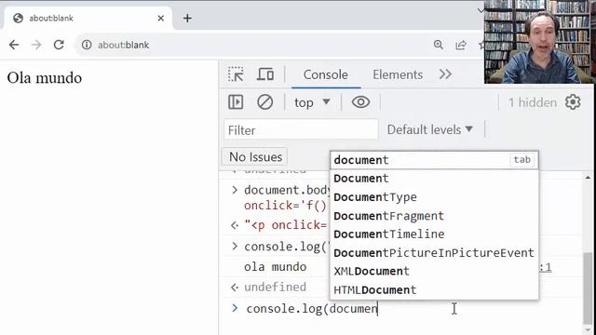Select the about:blank browser tab
Image resolution: width=596 pixels, height=335 pixels.
88,19
